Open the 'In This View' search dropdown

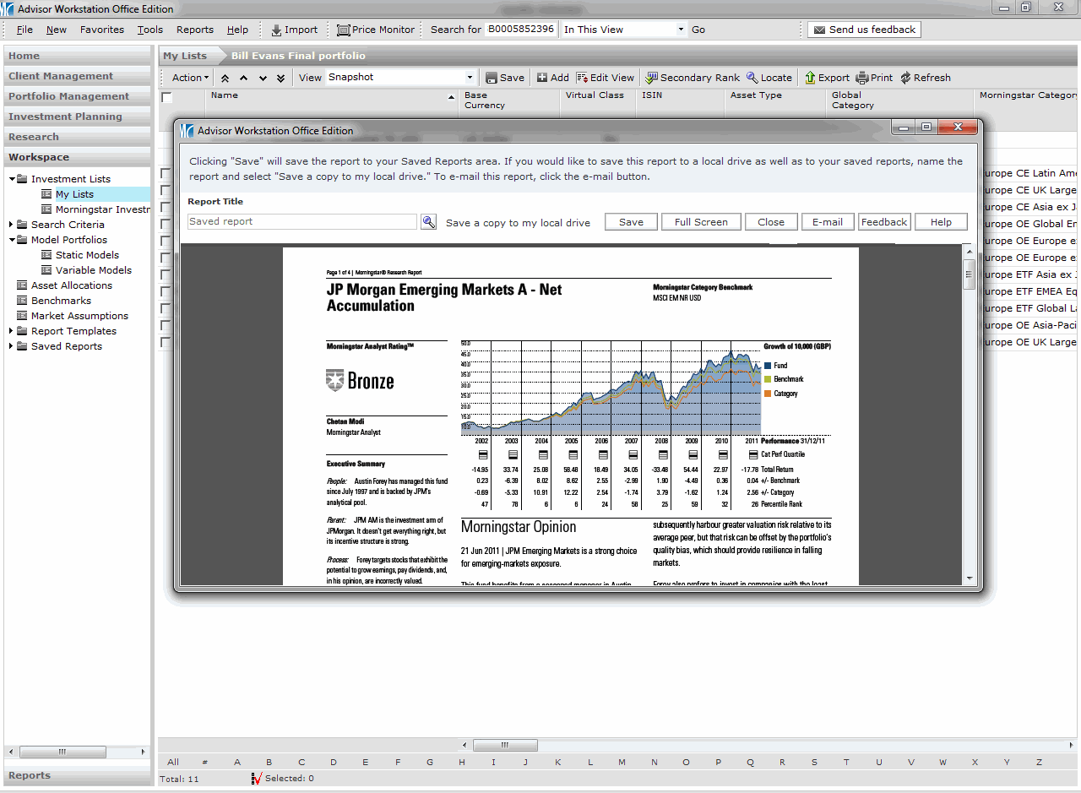[x=681, y=30]
